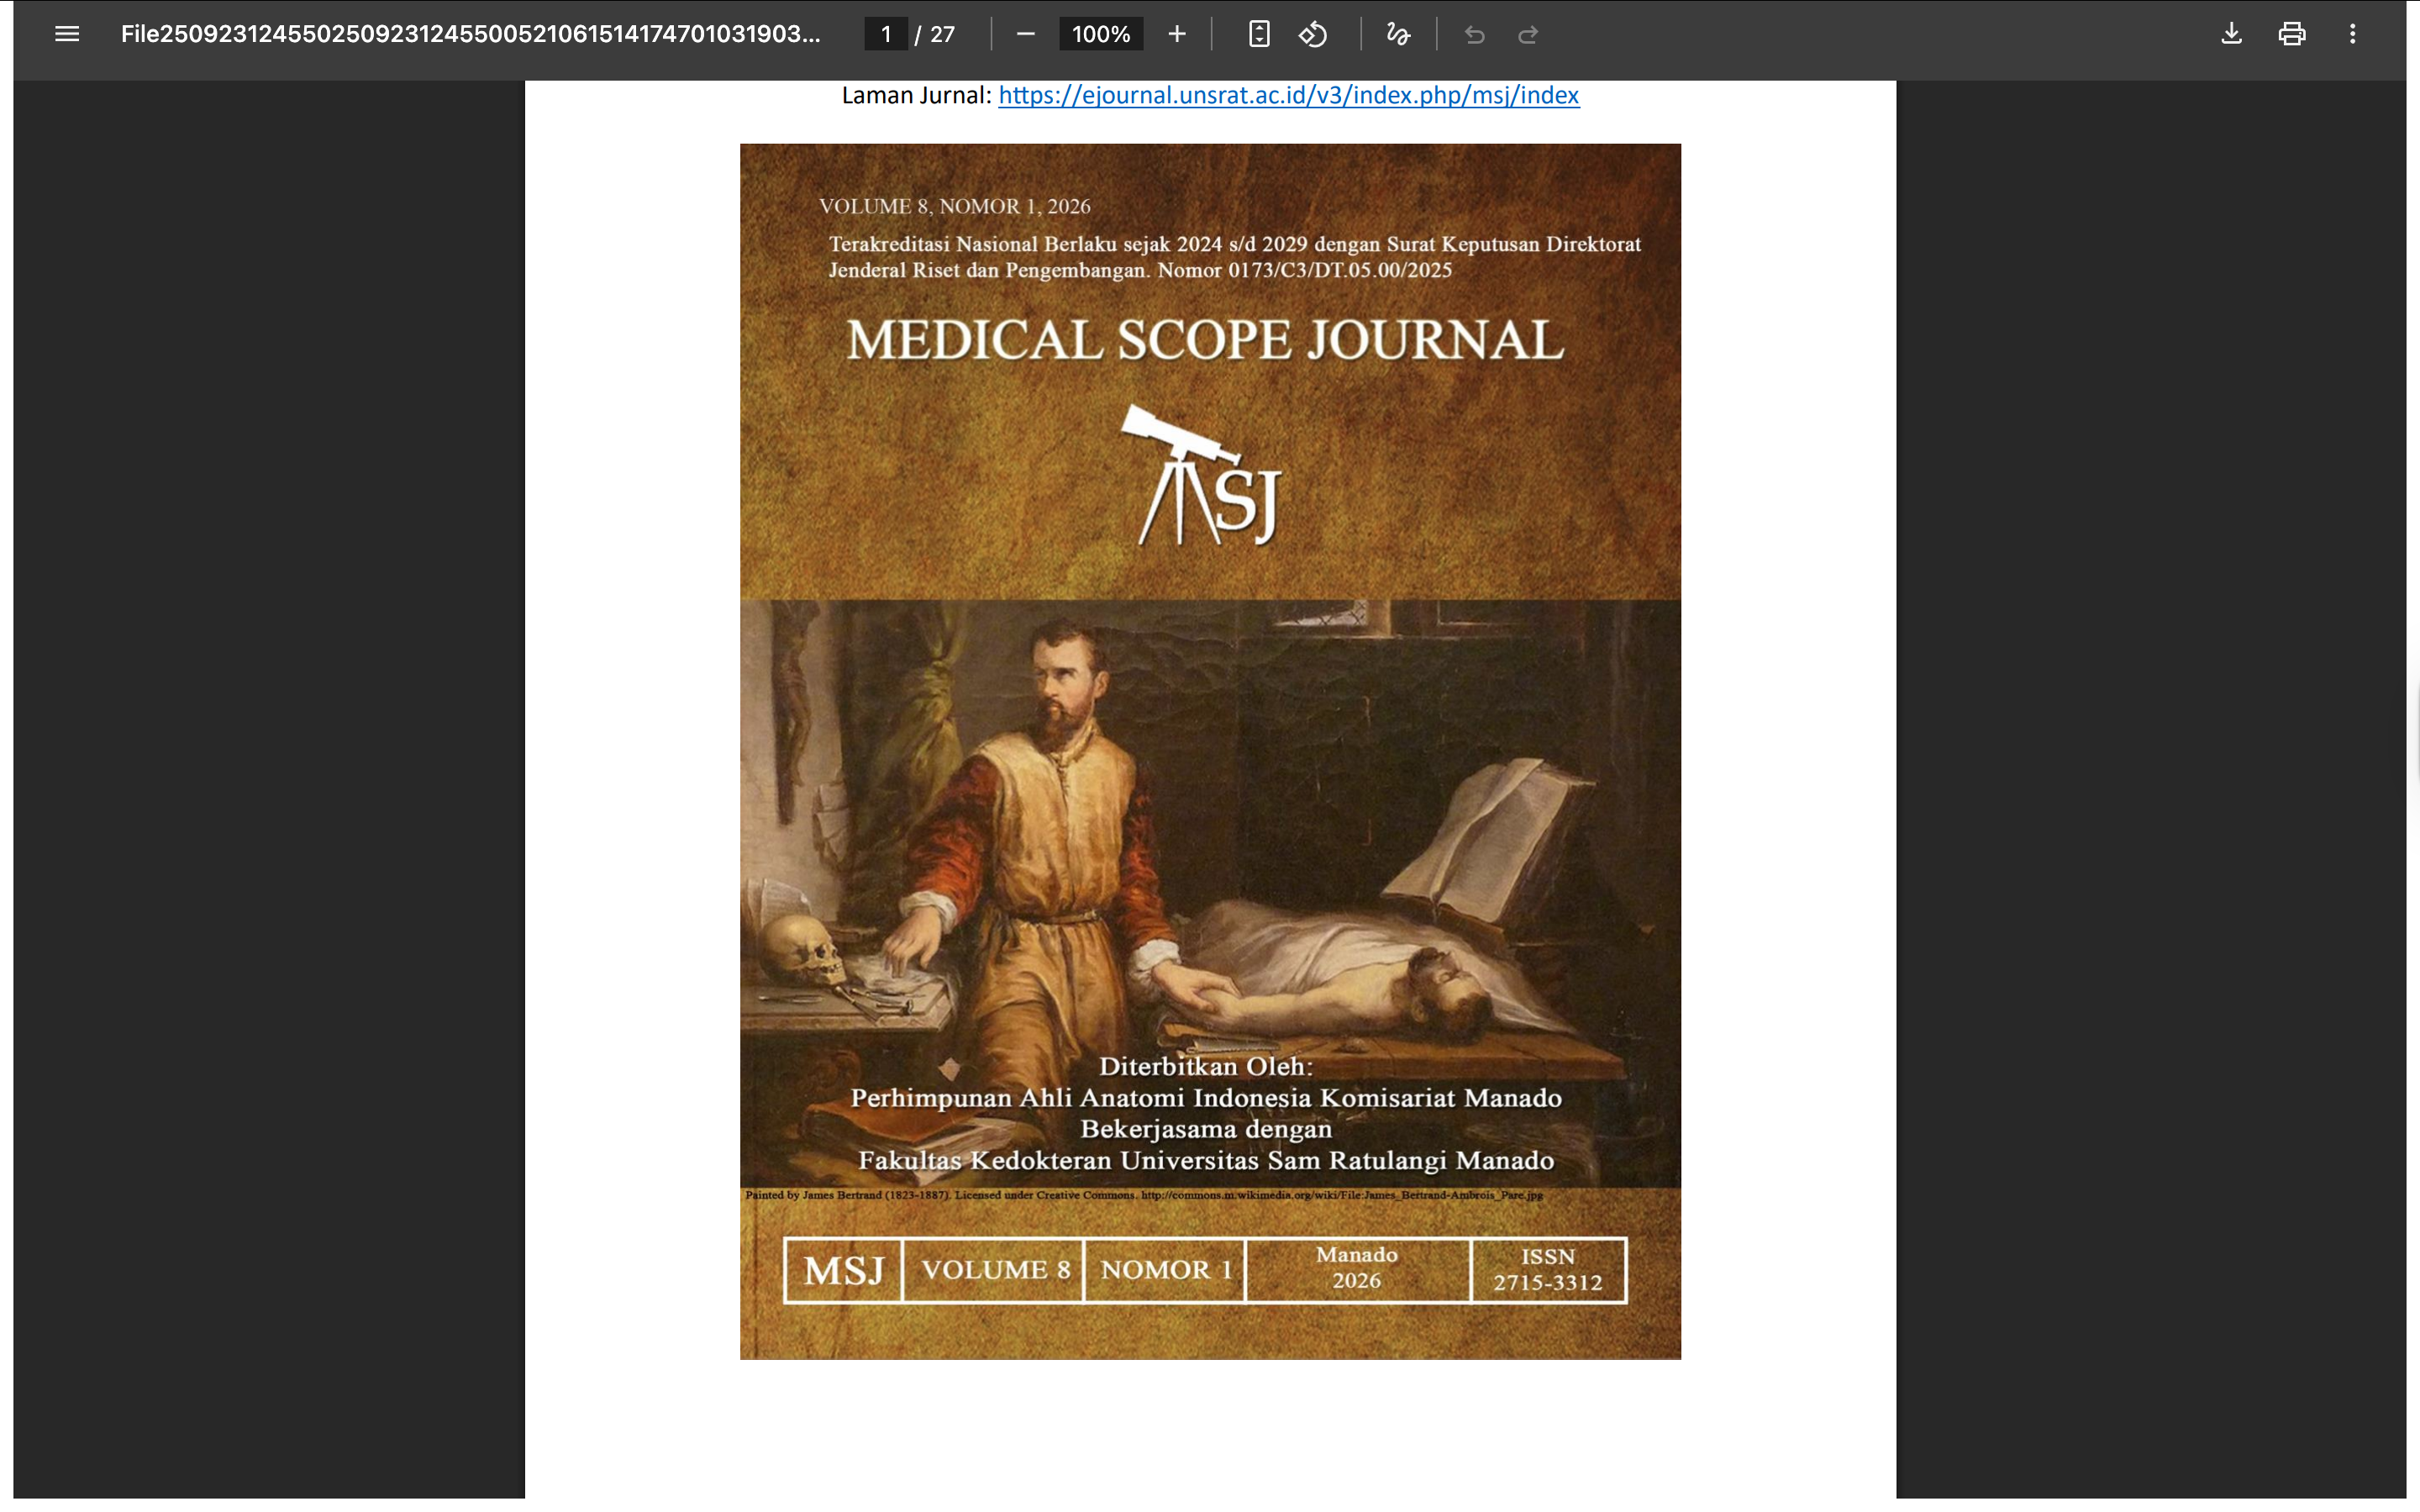The height and width of the screenshot is (1512, 2420).
Task: Click the 100% zoom level field
Action: click(x=1100, y=34)
